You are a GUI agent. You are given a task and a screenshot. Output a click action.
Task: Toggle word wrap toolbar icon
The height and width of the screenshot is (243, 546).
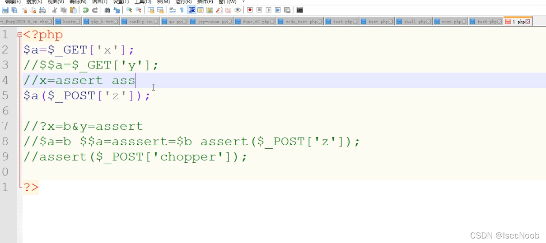point(172,10)
